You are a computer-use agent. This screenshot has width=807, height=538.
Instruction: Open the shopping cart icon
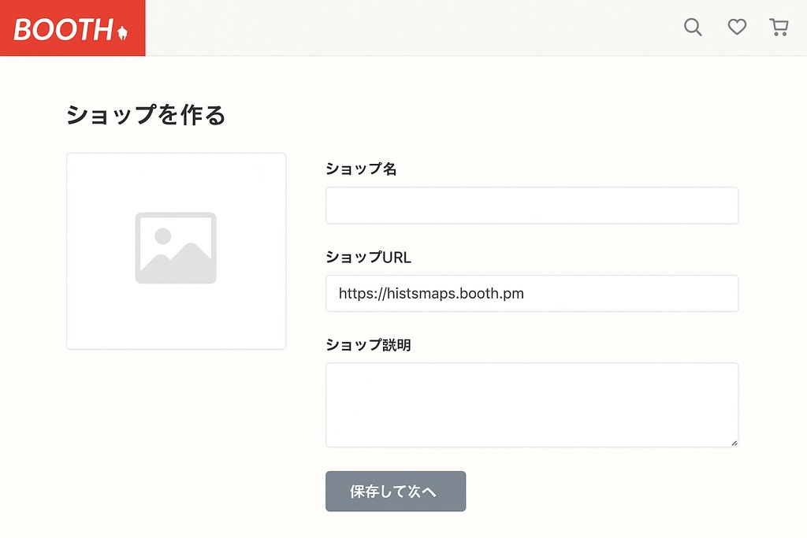779,28
